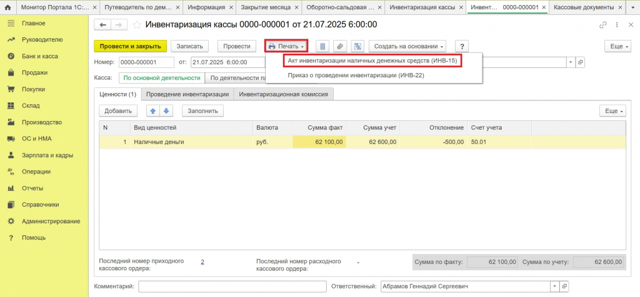Go to the Продажи section

point(35,72)
